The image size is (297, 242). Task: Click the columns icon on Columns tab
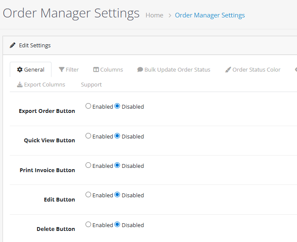(96, 69)
